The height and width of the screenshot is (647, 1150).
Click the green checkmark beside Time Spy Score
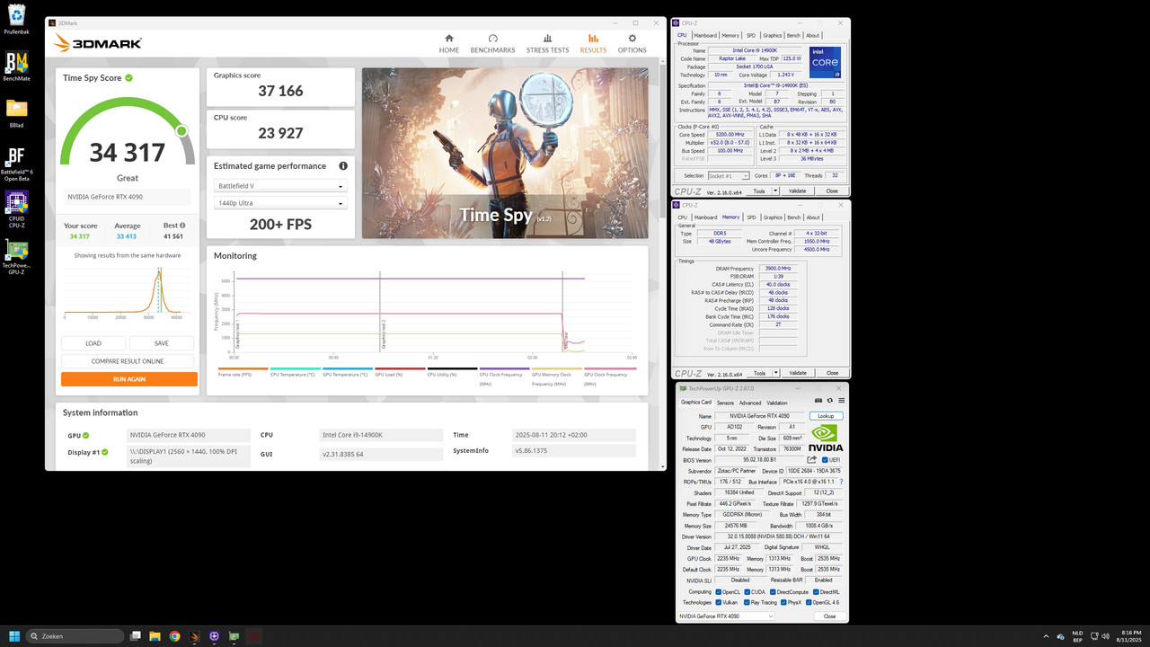click(x=129, y=78)
